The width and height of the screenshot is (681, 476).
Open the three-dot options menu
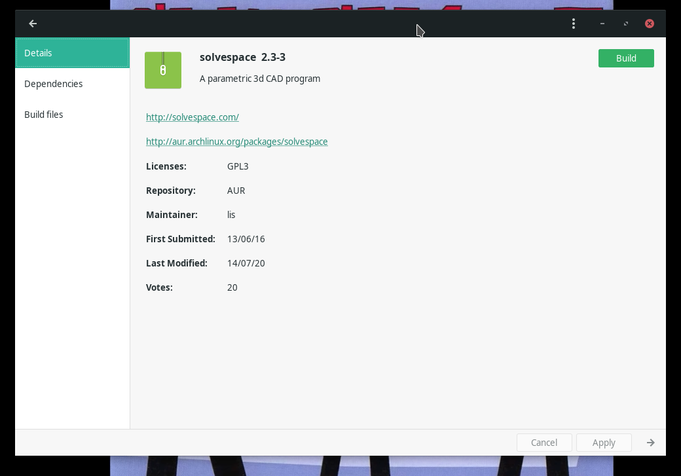click(x=574, y=24)
